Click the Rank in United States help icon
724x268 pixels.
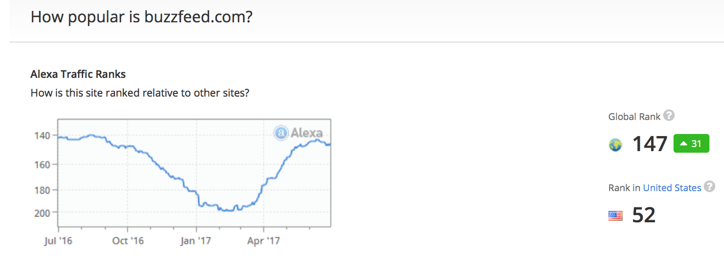709,186
